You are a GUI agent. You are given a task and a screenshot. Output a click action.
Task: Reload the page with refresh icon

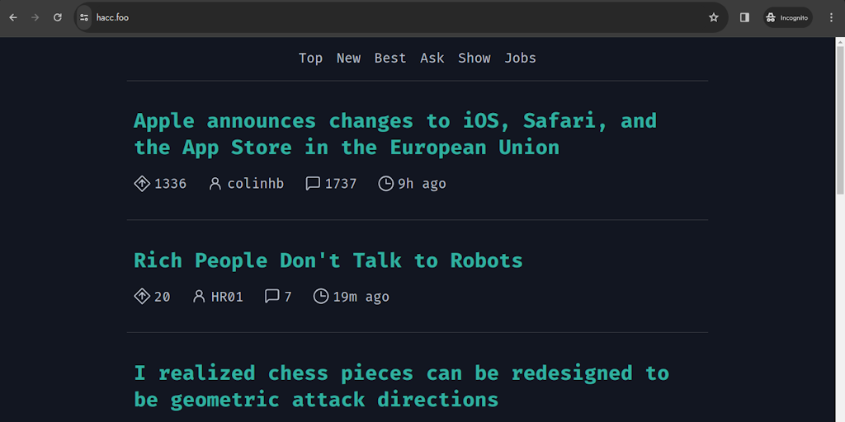coord(58,18)
